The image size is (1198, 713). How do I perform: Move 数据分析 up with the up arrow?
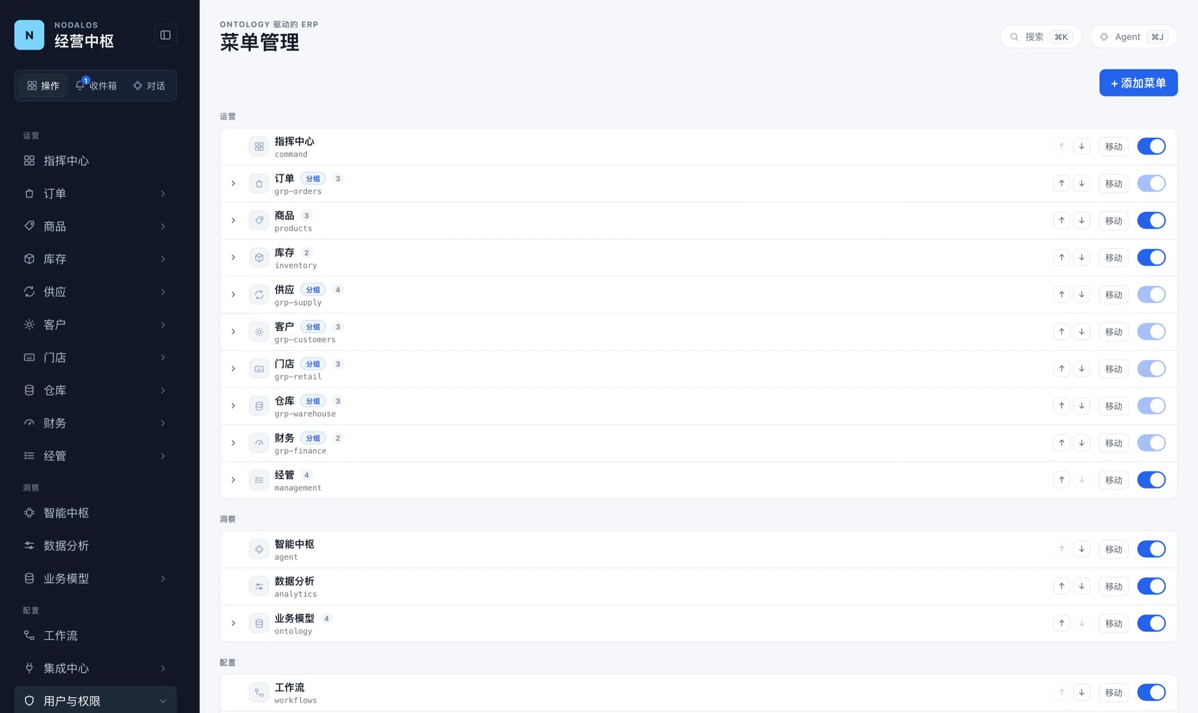[1062, 586]
